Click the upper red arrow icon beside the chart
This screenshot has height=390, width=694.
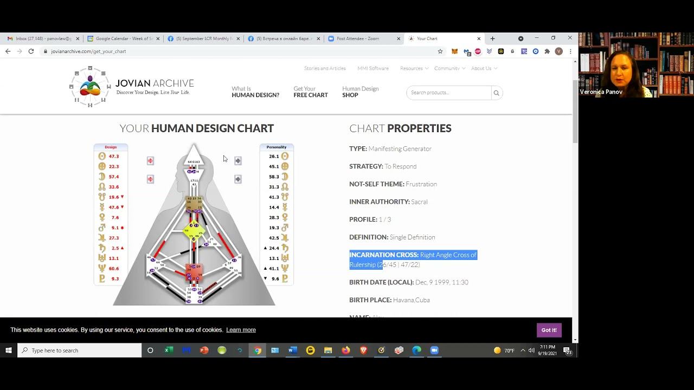(150, 161)
